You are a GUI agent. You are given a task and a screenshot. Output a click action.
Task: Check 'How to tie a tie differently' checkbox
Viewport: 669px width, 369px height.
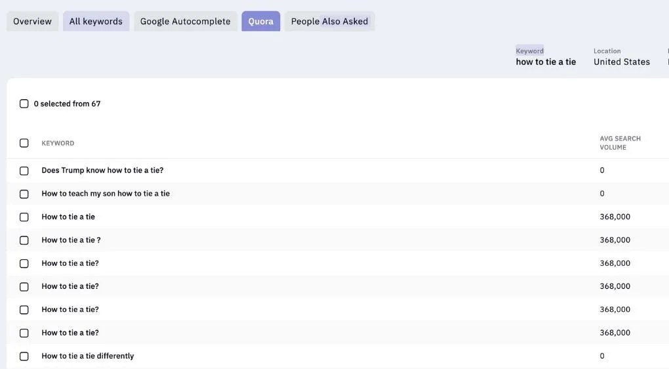click(x=24, y=356)
